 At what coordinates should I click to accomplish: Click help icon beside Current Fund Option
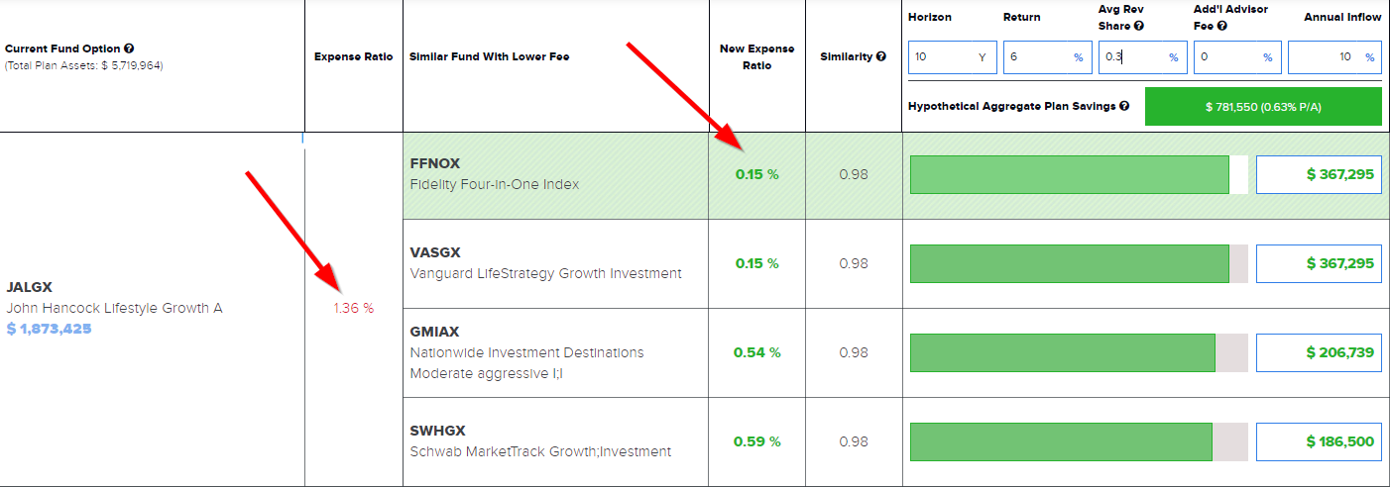click(130, 49)
